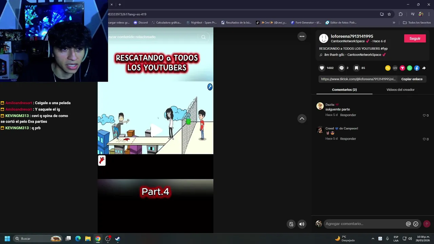Post comment with the red arrow button
This screenshot has height=244, width=434.
(427, 224)
